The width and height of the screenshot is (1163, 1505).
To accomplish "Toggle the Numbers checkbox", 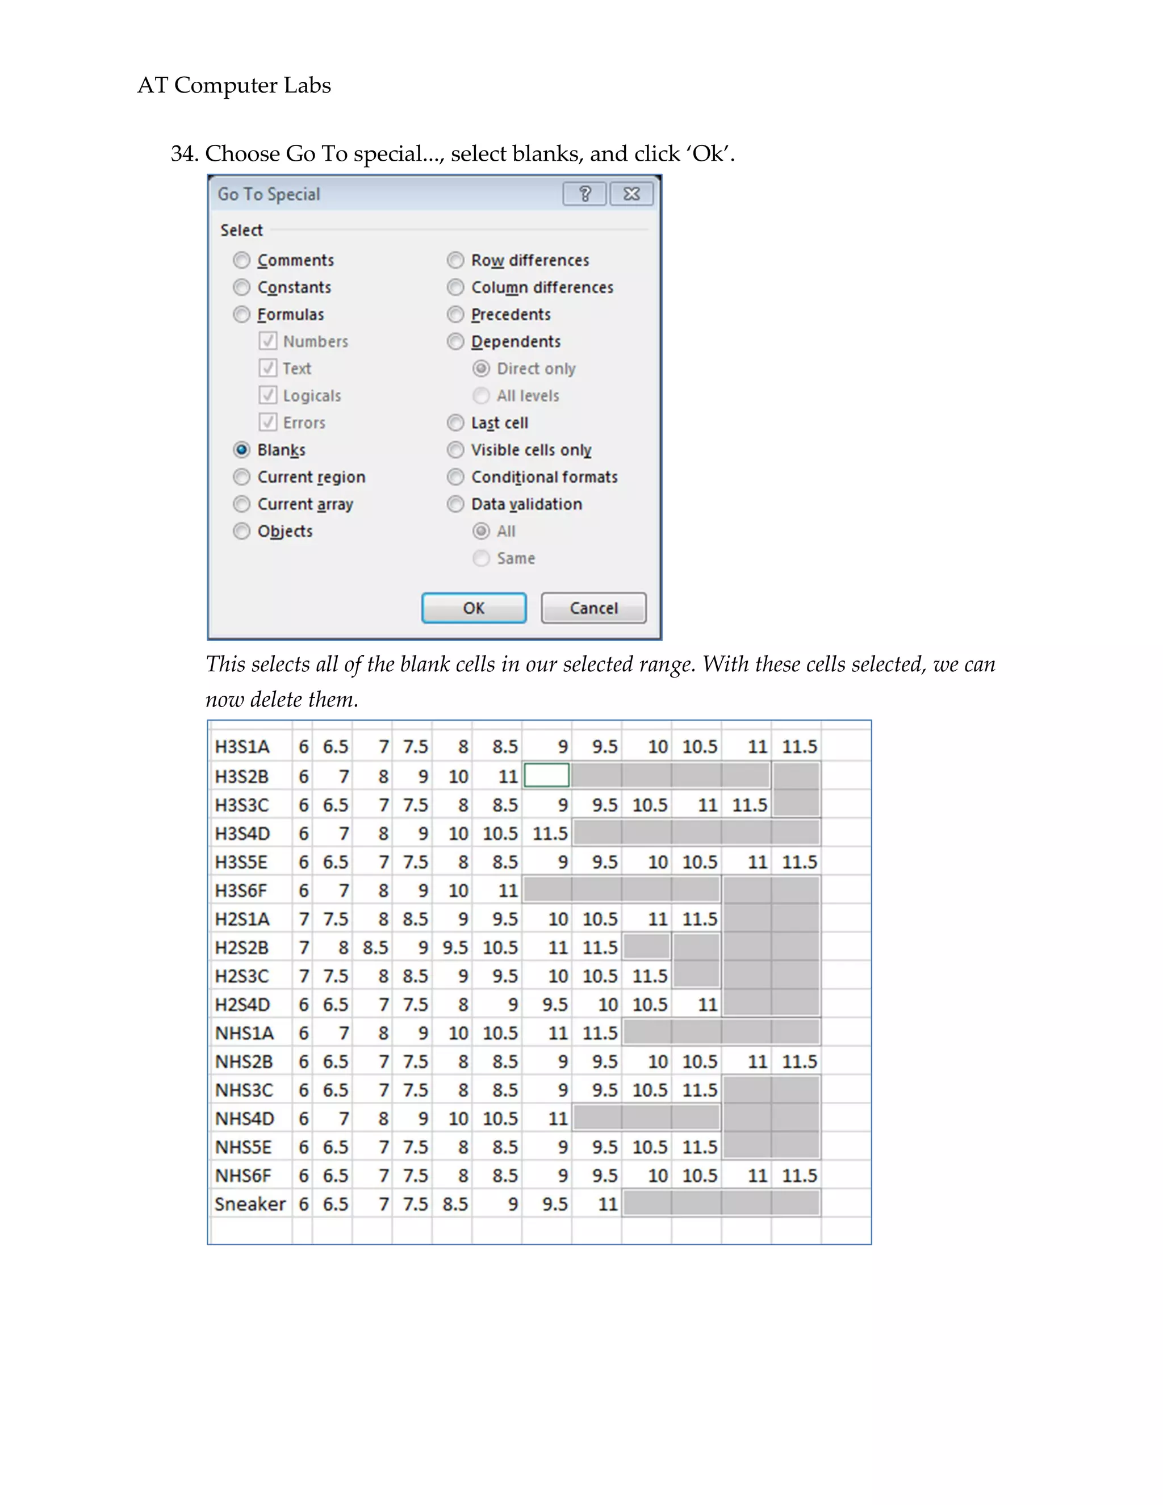I will tap(268, 341).
